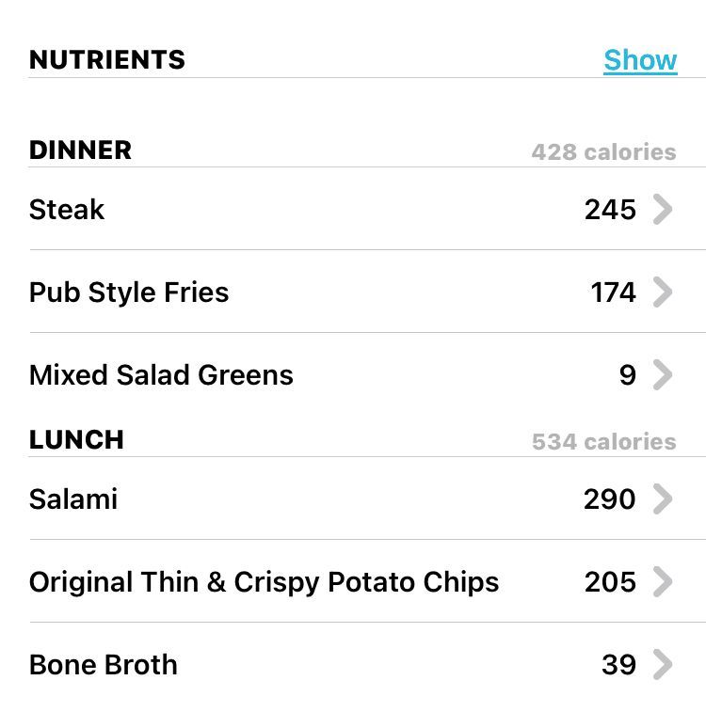
Task: Open the Salami food entry
Action: coord(367,498)
